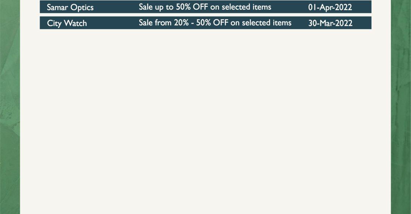The image size is (411, 214).
Task: Click 'Sale from' in the City Watch offer
Action: pos(155,23)
